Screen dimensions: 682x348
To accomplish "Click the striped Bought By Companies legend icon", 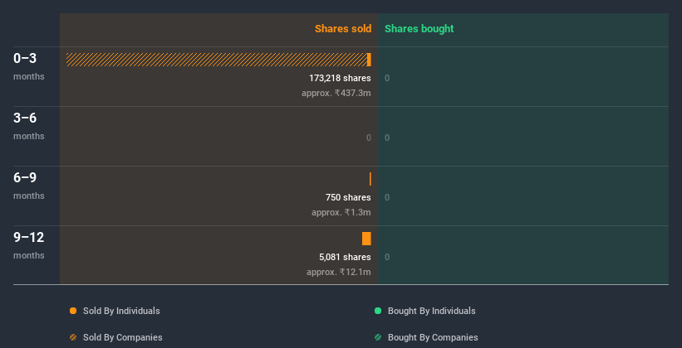I will pos(378,337).
